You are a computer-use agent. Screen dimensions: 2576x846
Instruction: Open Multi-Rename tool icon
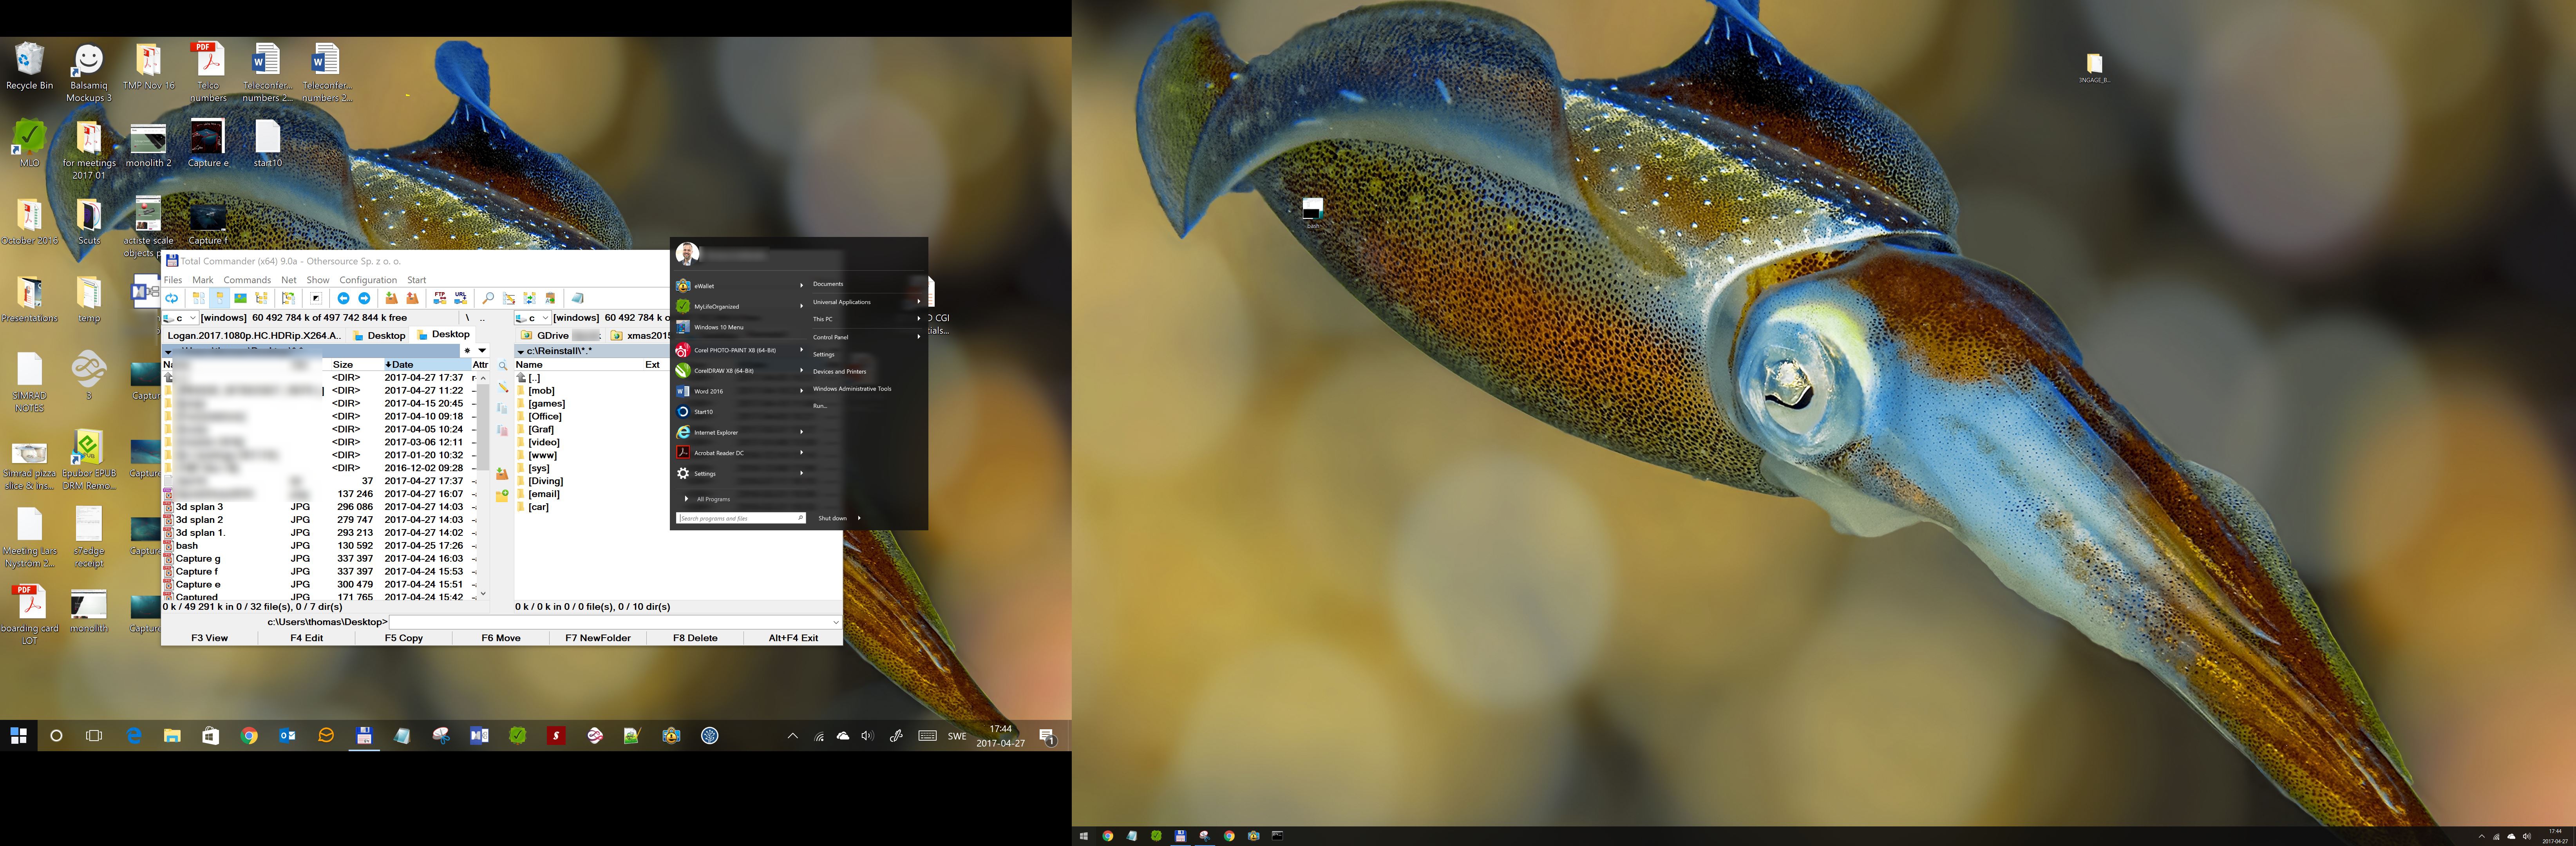[509, 298]
